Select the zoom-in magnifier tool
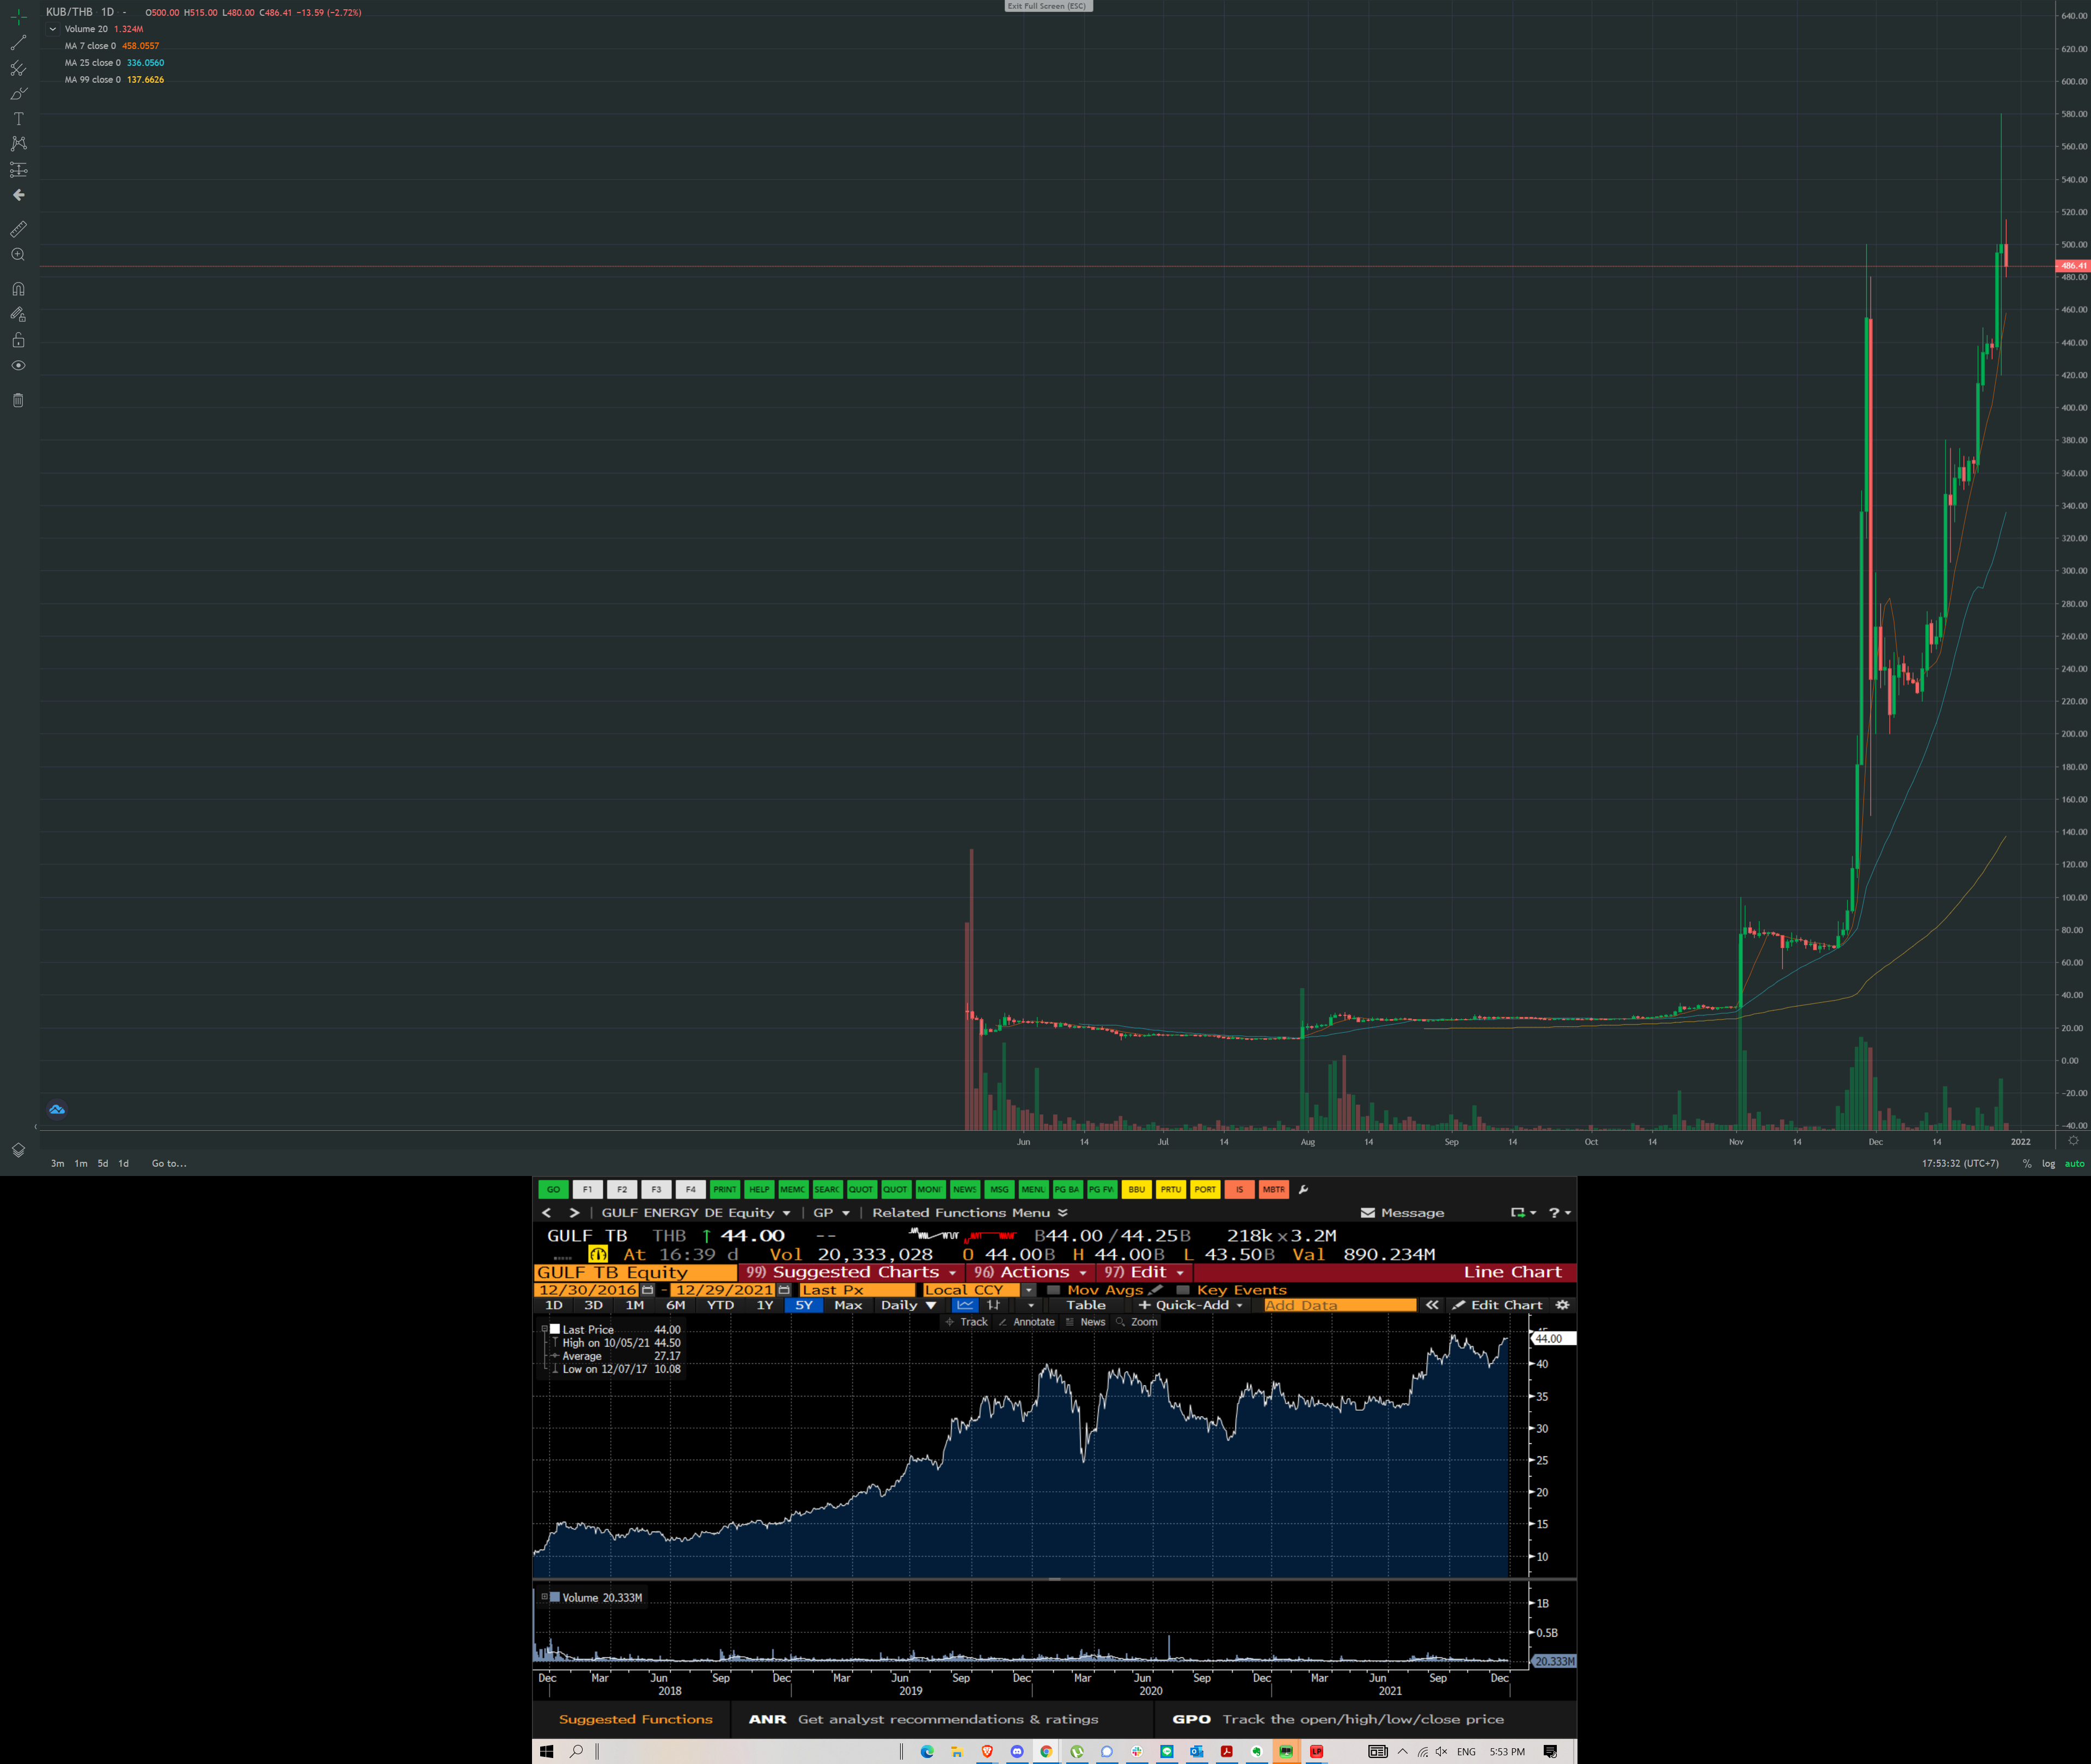This screenshot has height=1764, width=2091. (x=18, y=255)
